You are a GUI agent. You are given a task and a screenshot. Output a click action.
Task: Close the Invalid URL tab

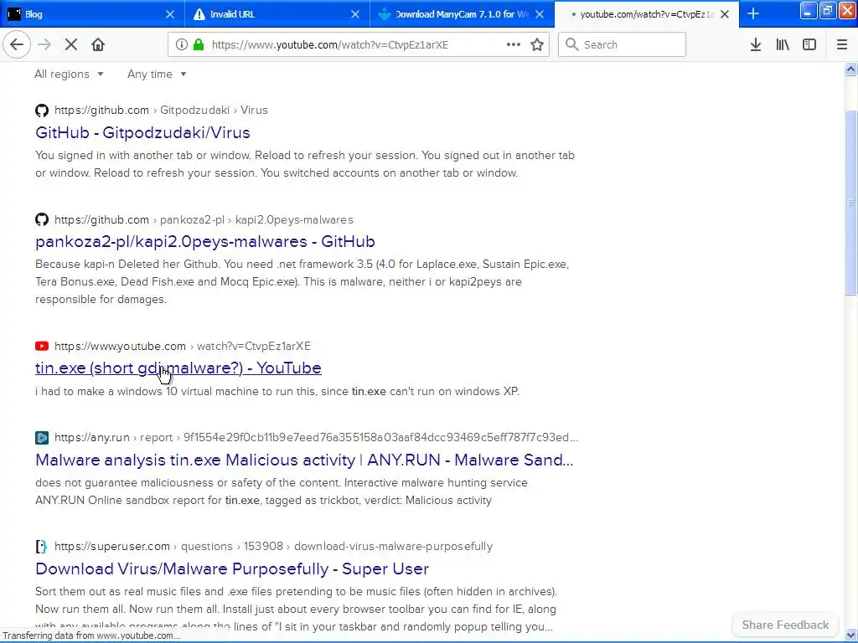pyautogui.click(x=355, y=14)
